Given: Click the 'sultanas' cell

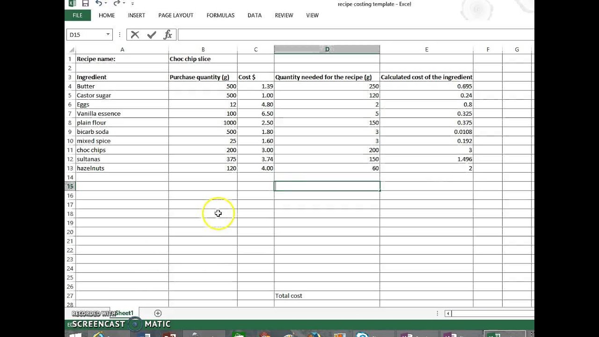Looking at the screenshot, I should point(122,159).
